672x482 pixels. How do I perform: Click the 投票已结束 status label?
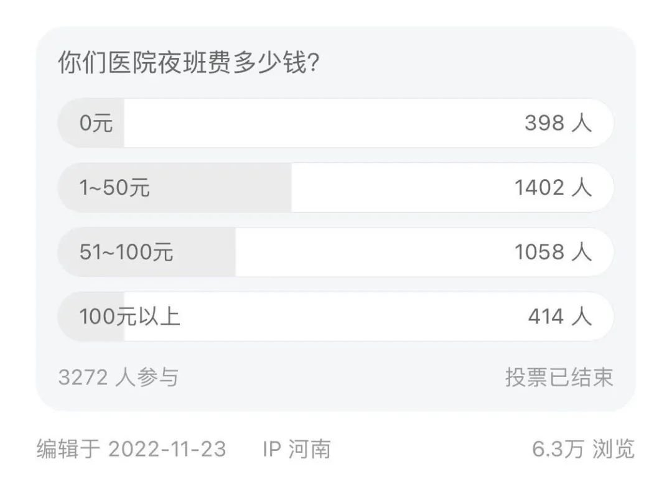[x=559, y=378]
